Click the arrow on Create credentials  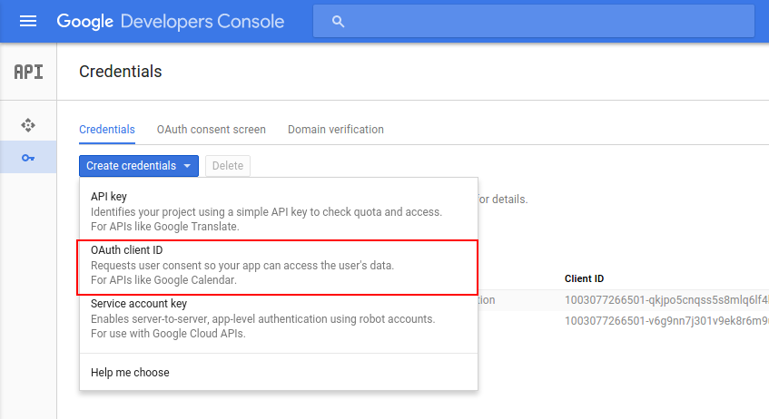(187, 166)
